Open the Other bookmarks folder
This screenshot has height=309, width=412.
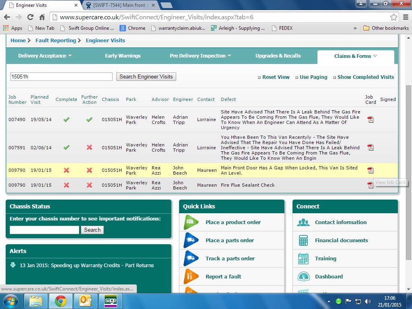[386, 28]
